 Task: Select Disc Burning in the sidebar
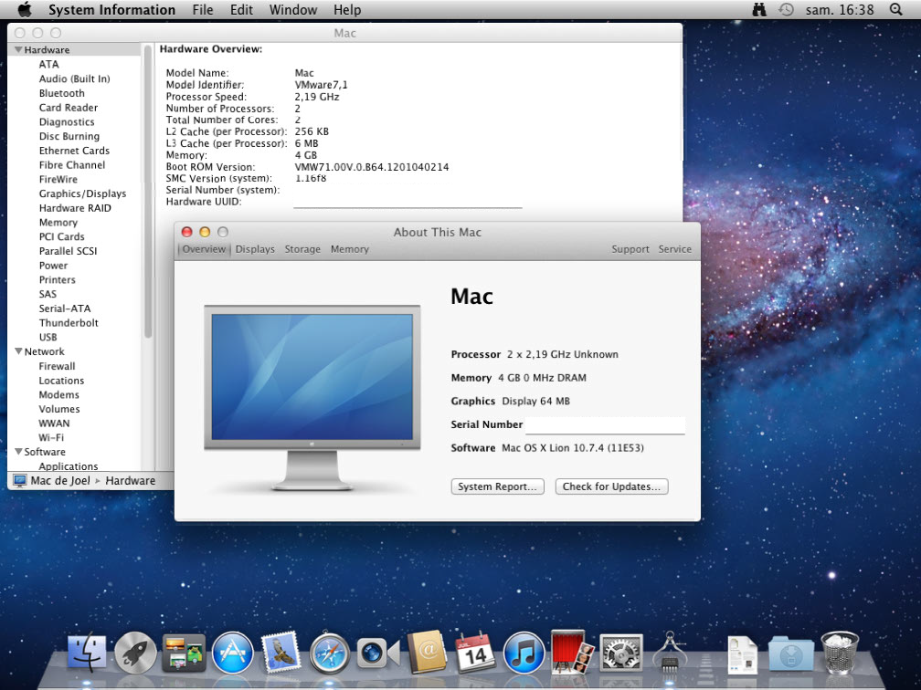point(69,136)
